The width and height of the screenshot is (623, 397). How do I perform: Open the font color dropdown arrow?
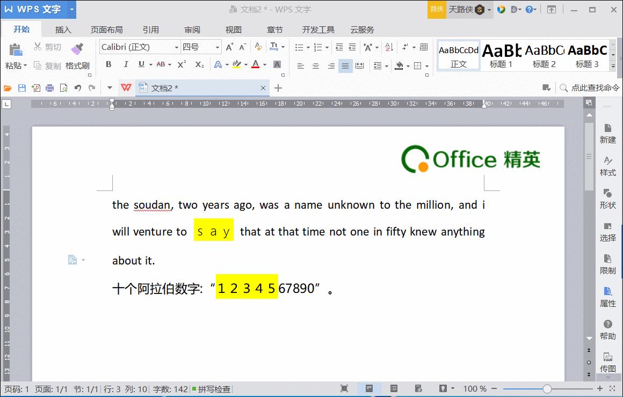click(x=264, y=65)
